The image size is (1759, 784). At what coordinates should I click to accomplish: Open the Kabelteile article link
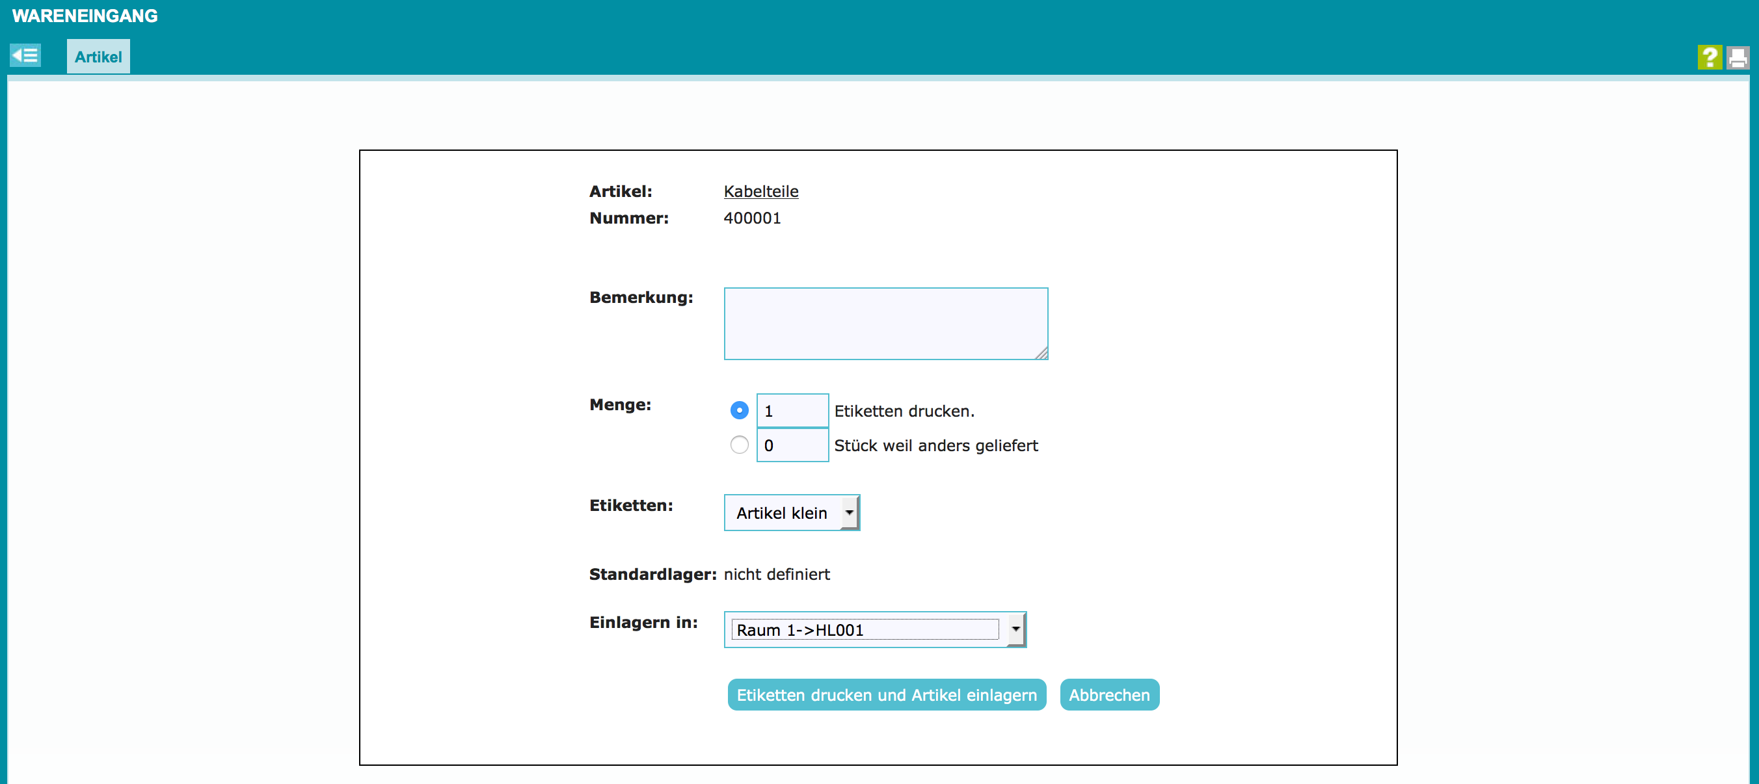[760, 191]
